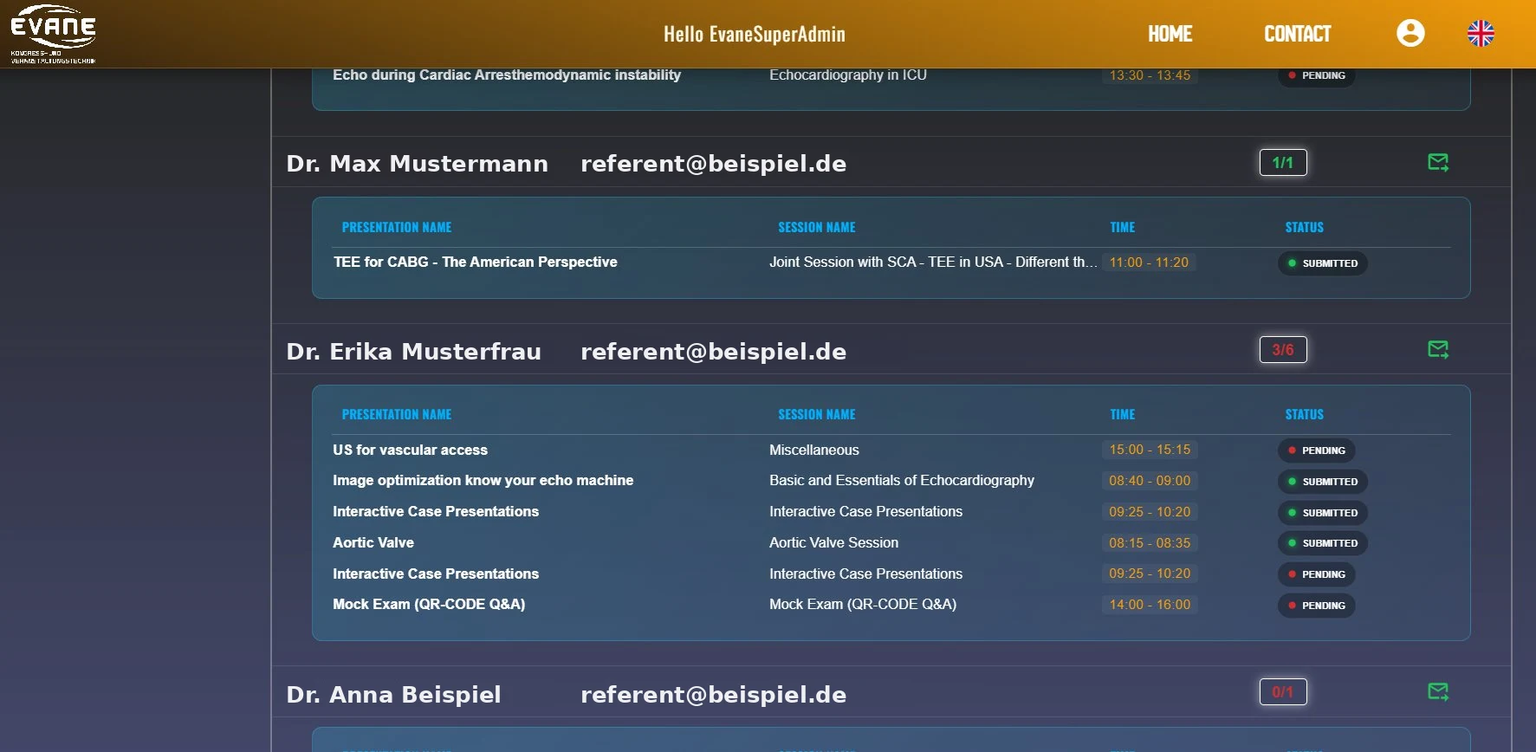
Task: Click the time 08:40 - 09:00
Action: [1150, 480]
